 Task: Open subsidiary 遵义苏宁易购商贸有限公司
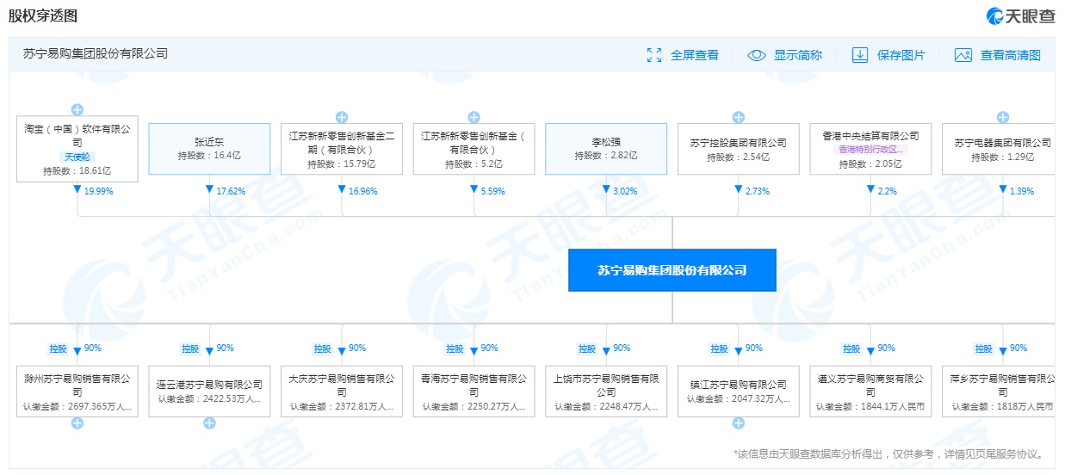pos(870,392)
